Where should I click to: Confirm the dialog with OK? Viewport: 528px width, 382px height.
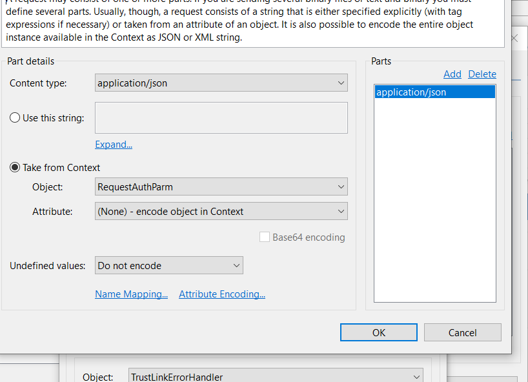[x=379, y=332]
